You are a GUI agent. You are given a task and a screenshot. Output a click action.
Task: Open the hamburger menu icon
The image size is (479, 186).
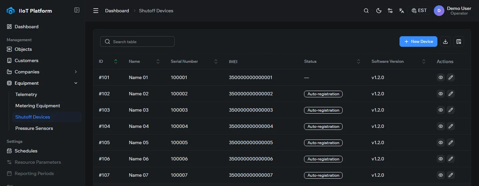(x=96, y=11)
